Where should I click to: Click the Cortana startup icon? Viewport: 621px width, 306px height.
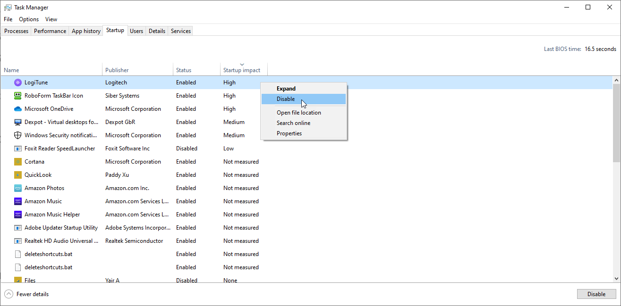tap(18, 162)
